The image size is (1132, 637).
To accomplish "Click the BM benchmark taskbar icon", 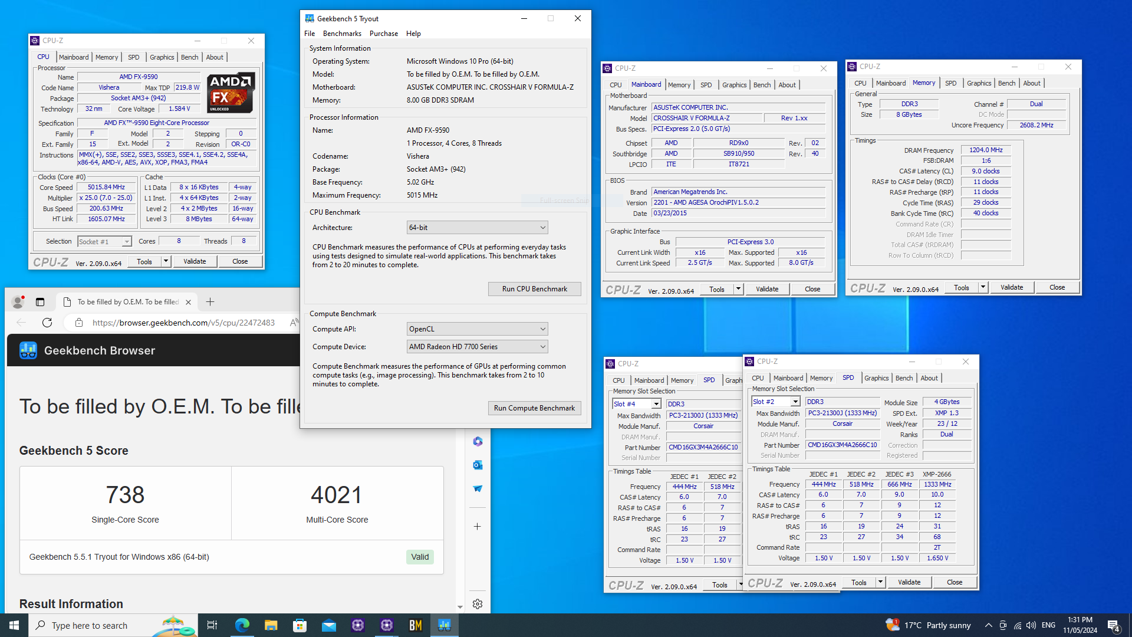I will click(416, 625).
